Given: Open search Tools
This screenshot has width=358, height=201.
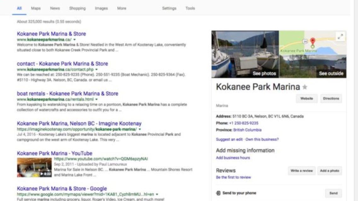Looking at the screenshot, I should (190, 8).
